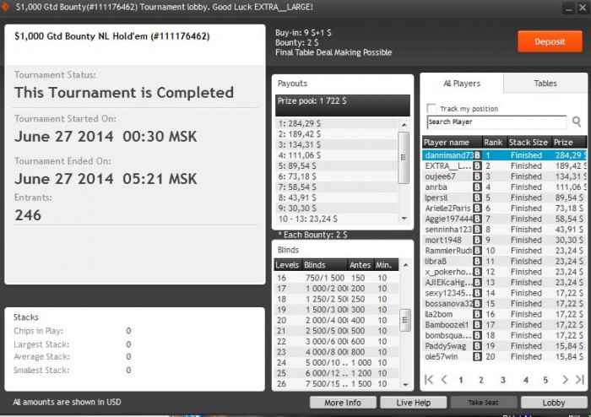Click bounty badge next to lpersil
This screenshot has height=417, width=591.
(477, 198)
